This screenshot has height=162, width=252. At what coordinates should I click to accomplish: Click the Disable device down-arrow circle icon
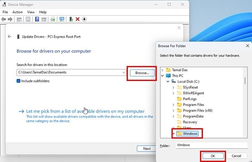(84, 19)
